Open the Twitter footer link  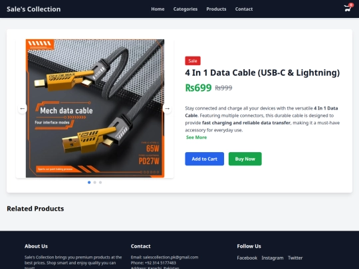coord(295,258)
